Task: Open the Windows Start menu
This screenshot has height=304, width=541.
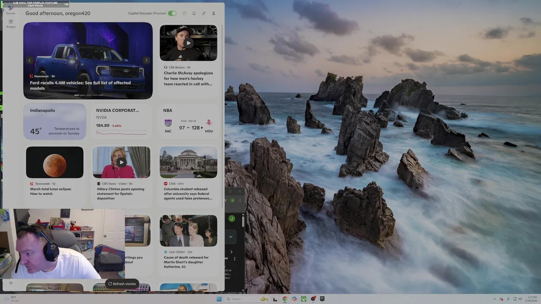Action: (219, 299)
